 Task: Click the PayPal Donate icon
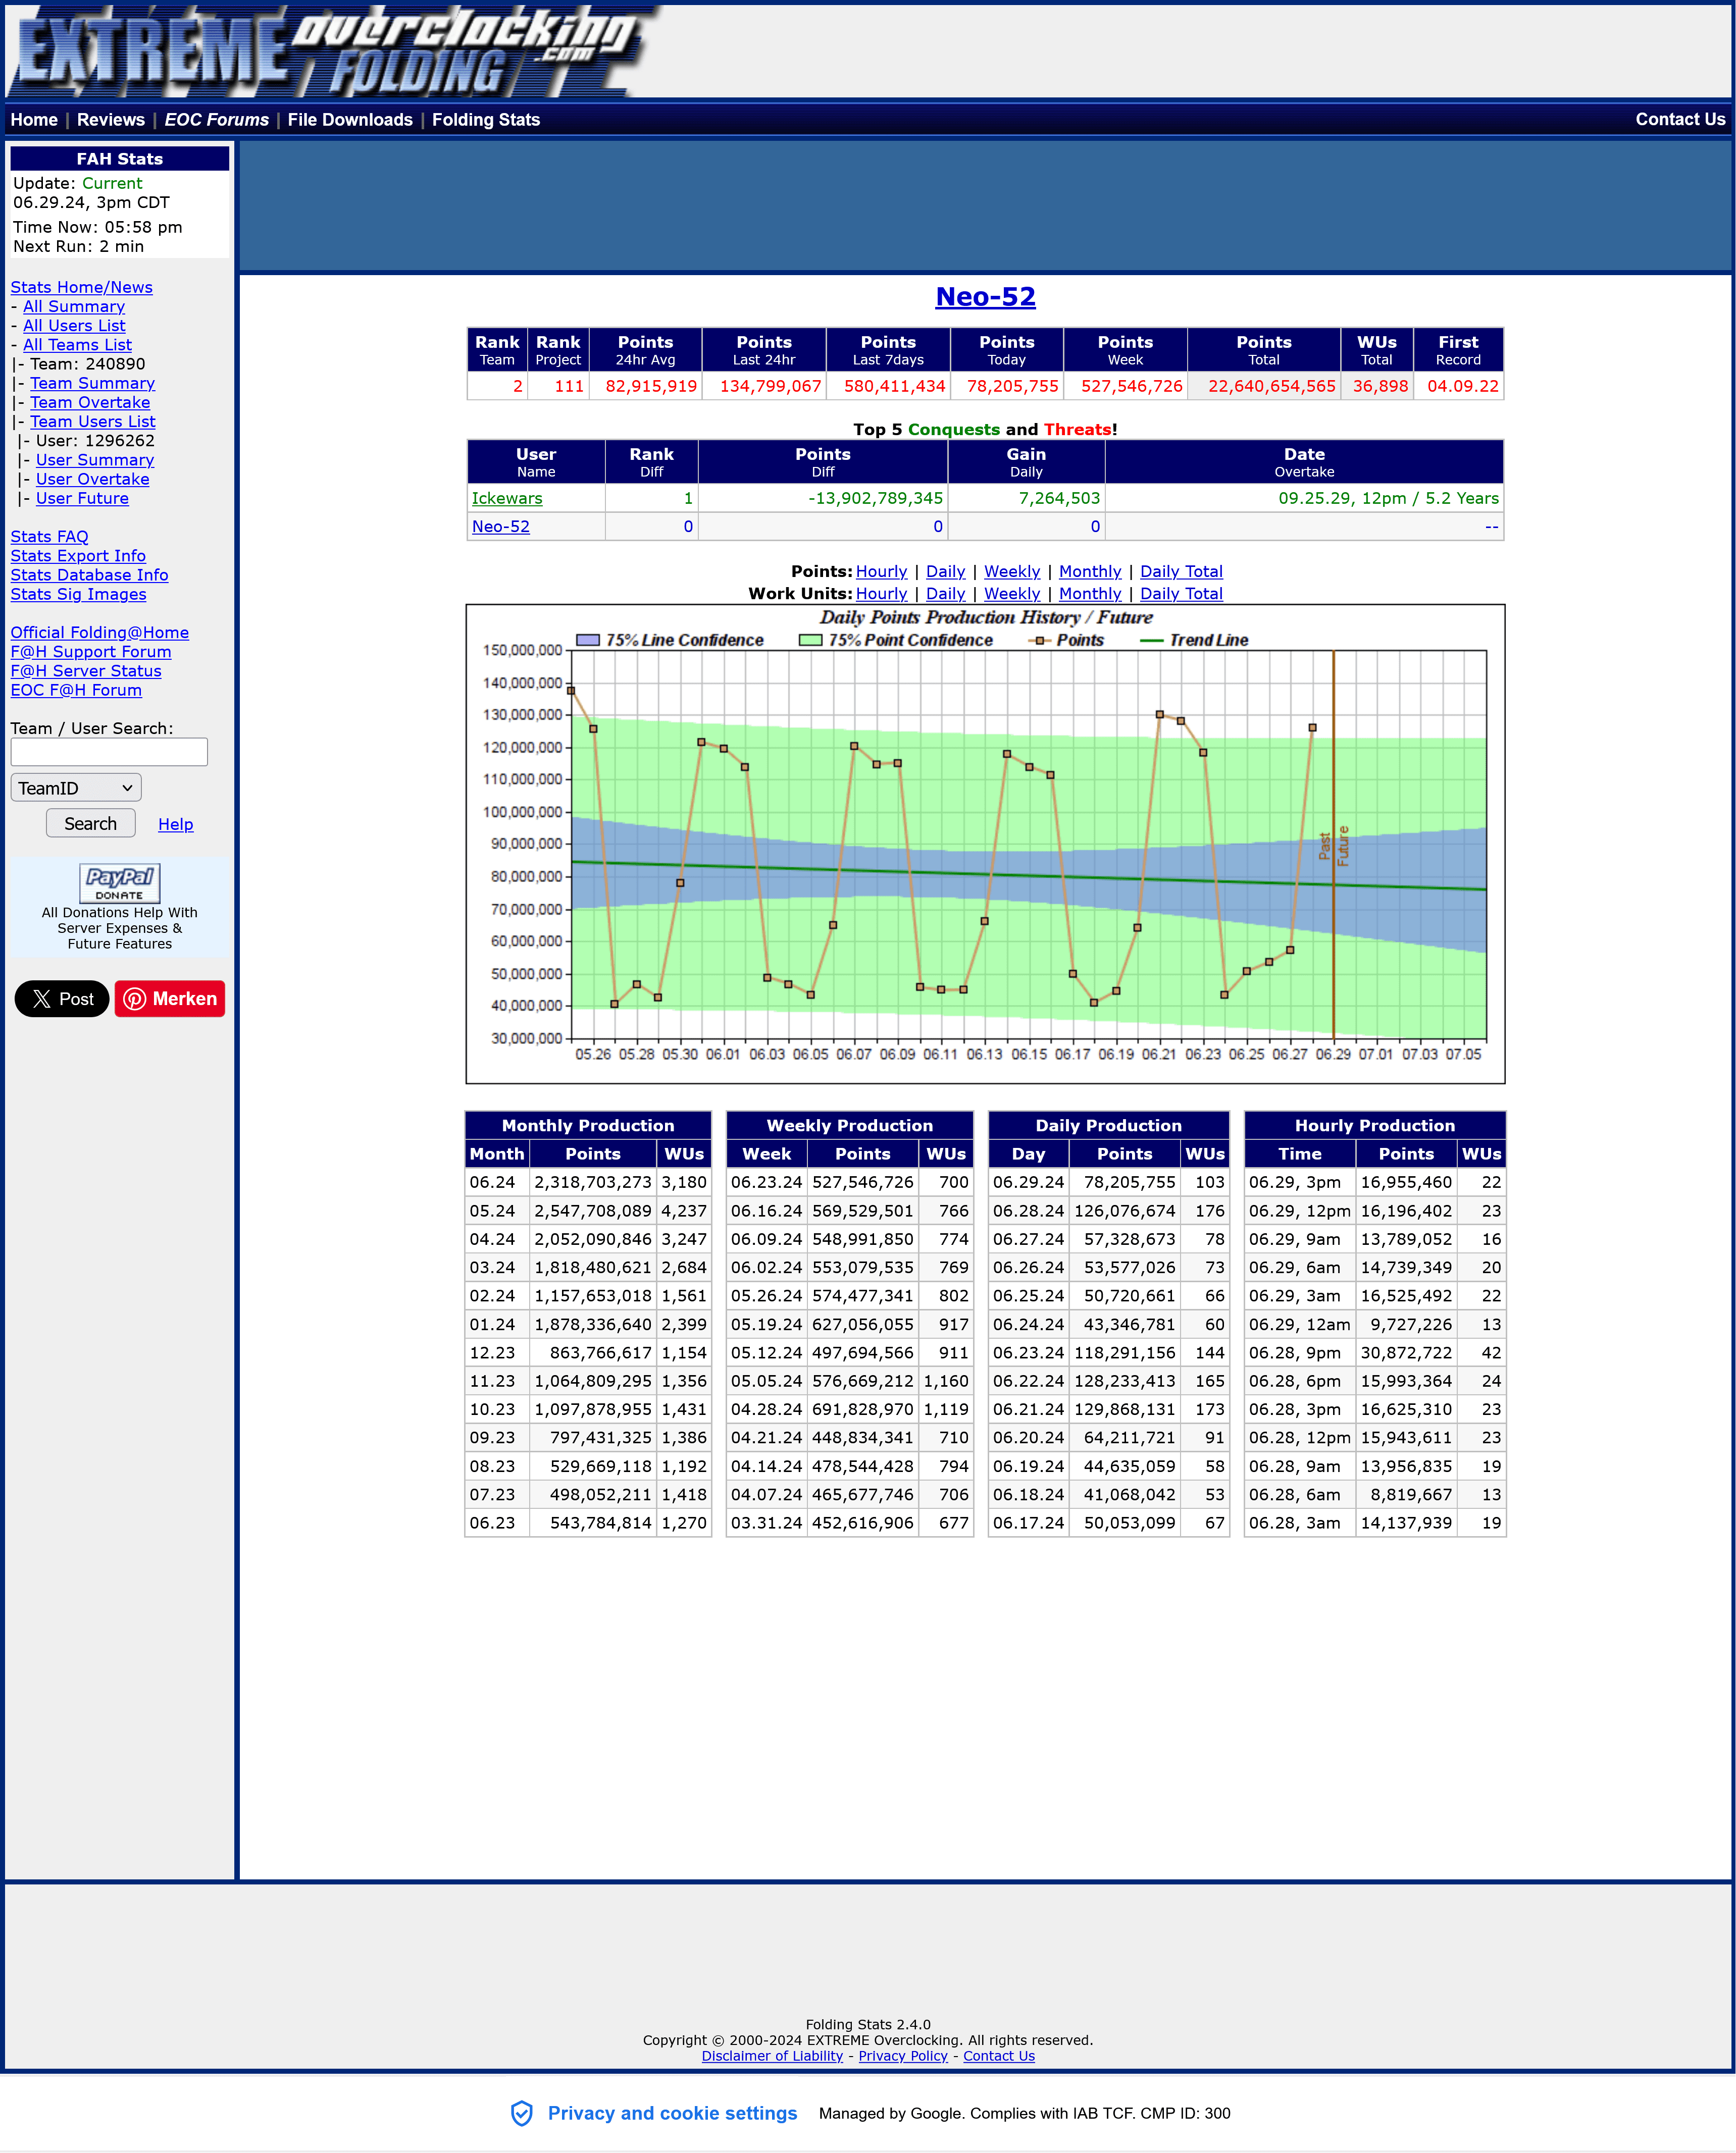point(119,882)
